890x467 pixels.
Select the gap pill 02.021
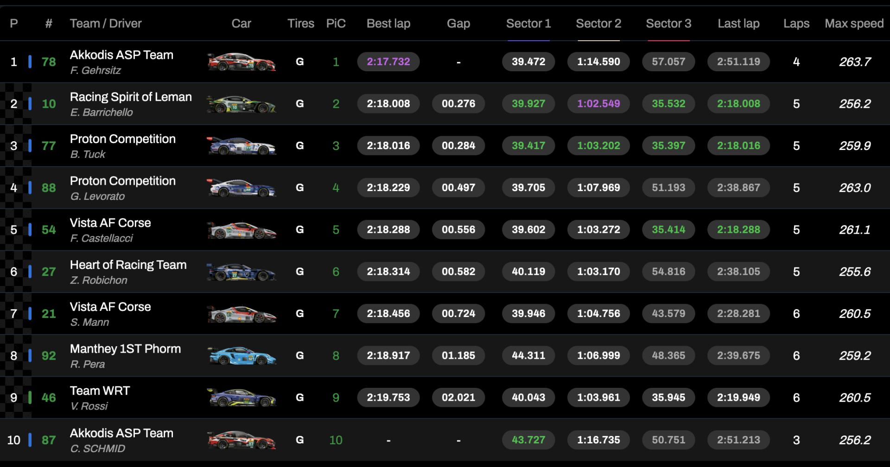tap(458, 398)
